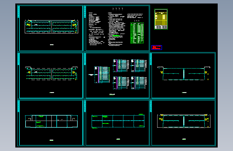Select the green legend table on notes sheet
The height and width of the screenshot is (151, 233).
click(x=137, y=33)
